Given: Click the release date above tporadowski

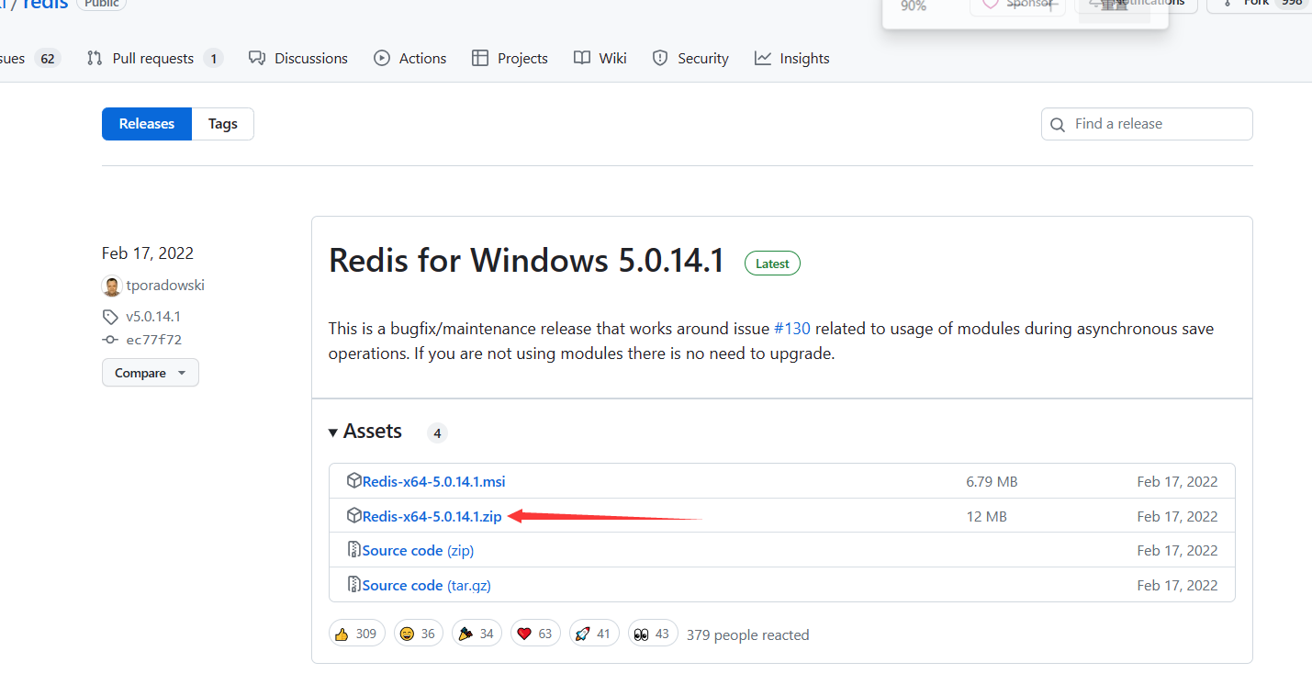Looking at the screenshot, I should [148, 253].
